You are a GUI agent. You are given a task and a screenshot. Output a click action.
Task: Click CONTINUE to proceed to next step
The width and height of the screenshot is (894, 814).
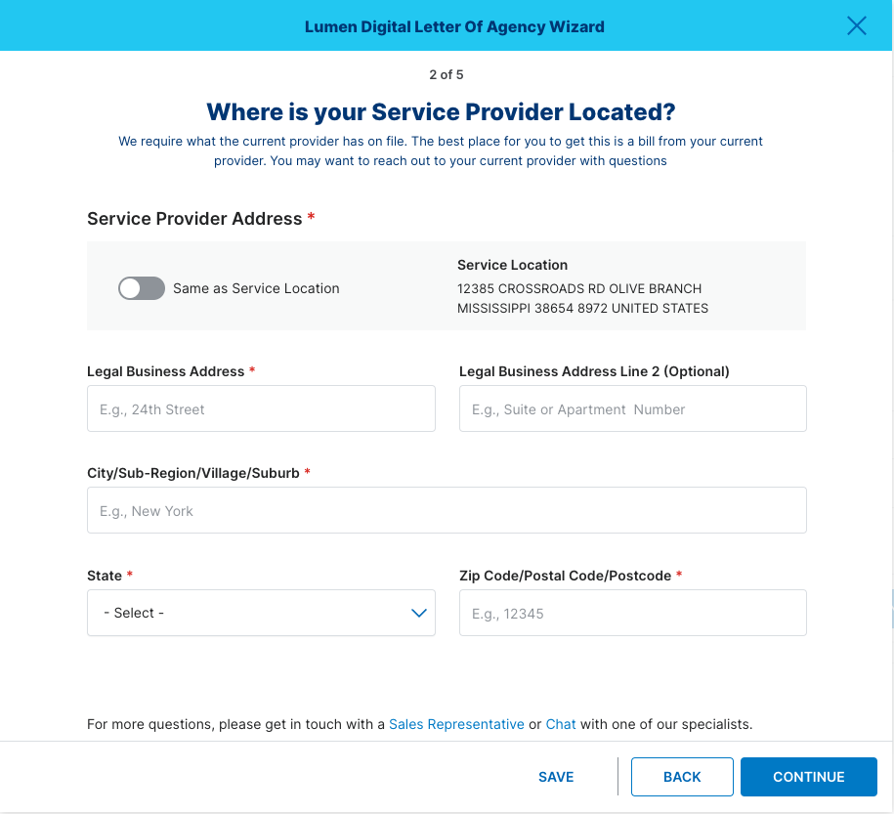point(808,777)
